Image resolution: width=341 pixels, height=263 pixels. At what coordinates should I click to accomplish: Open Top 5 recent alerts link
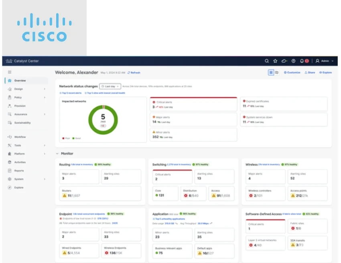[x=71, y=93]
